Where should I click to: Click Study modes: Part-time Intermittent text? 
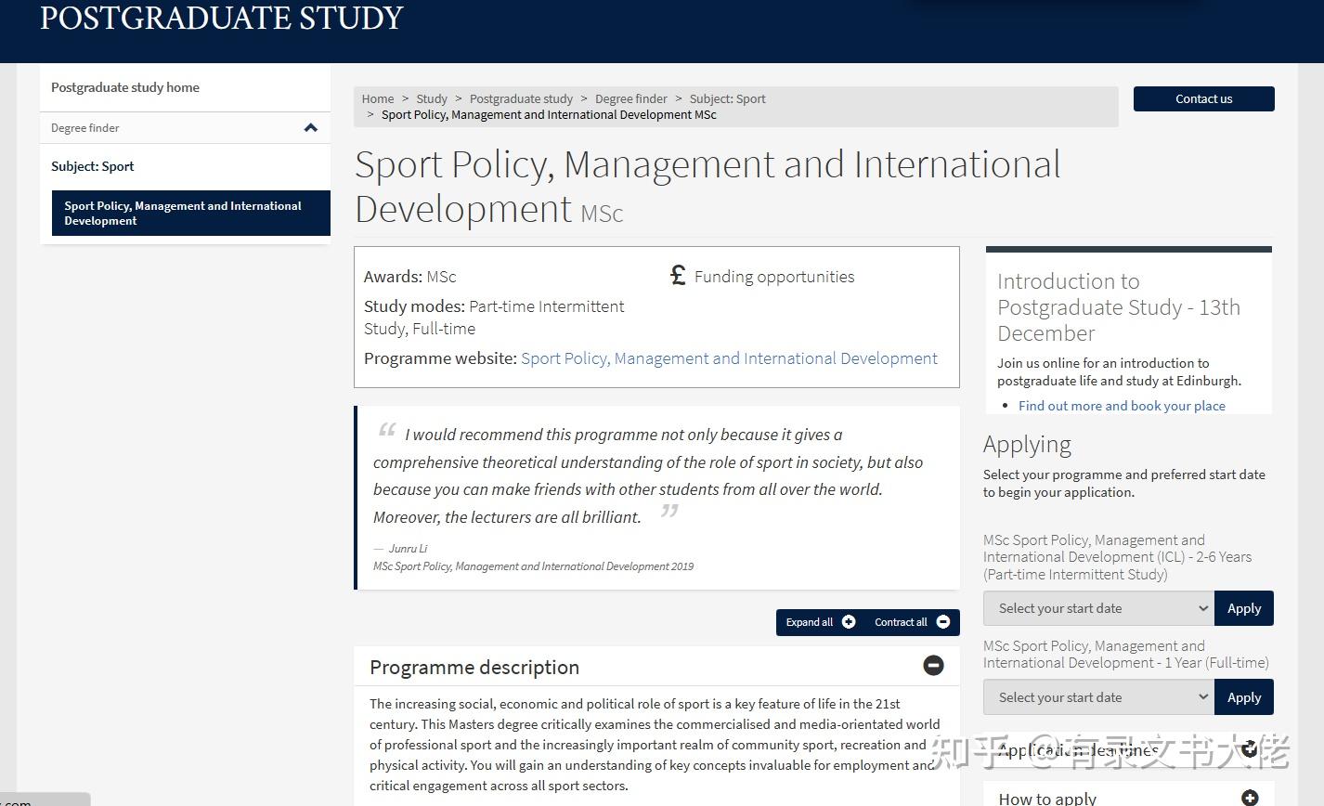pos(494,318)
